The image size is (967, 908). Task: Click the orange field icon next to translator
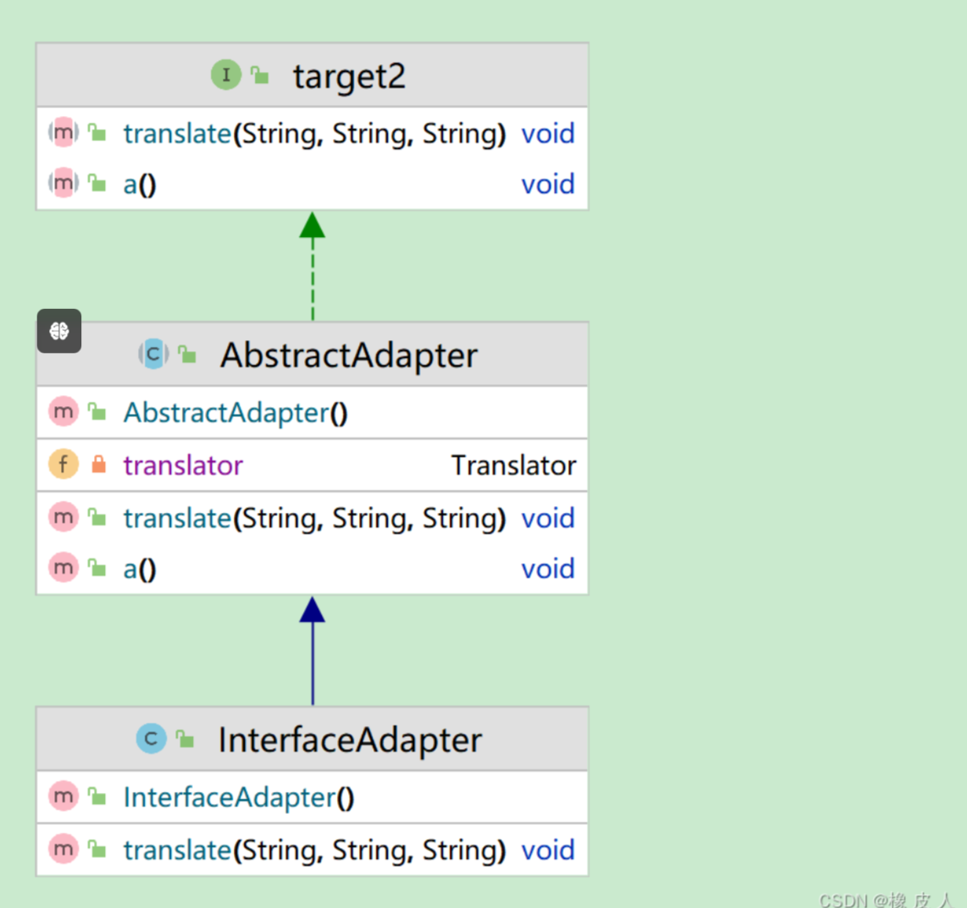pos(64,464)
